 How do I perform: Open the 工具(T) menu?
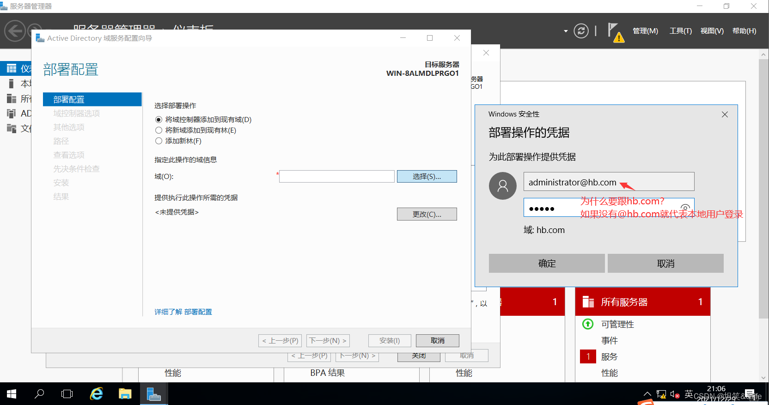[x=681, y=31]
